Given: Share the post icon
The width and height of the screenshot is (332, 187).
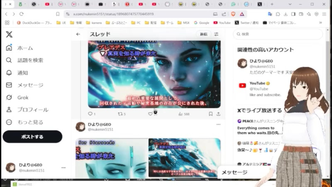Looking at the screenshot, I should 218,114.
